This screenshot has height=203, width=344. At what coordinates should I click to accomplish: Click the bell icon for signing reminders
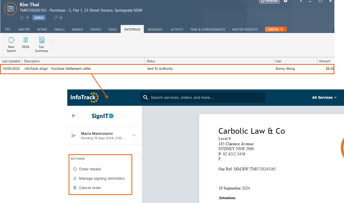(x=75, y=178)
